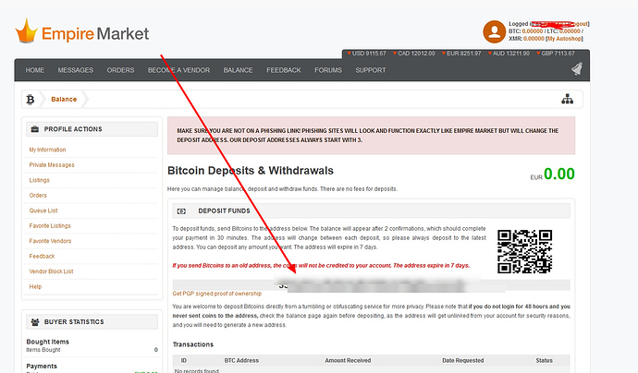Click the user avatar icon at top
The height and width of the screenshot is (373, 638).
coord(493,29)
